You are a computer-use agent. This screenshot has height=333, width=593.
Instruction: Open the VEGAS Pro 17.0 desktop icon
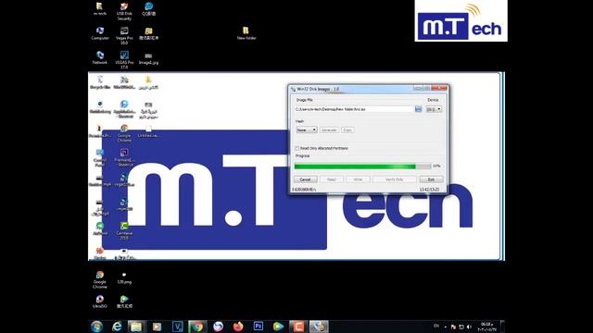tap(124, 60)
